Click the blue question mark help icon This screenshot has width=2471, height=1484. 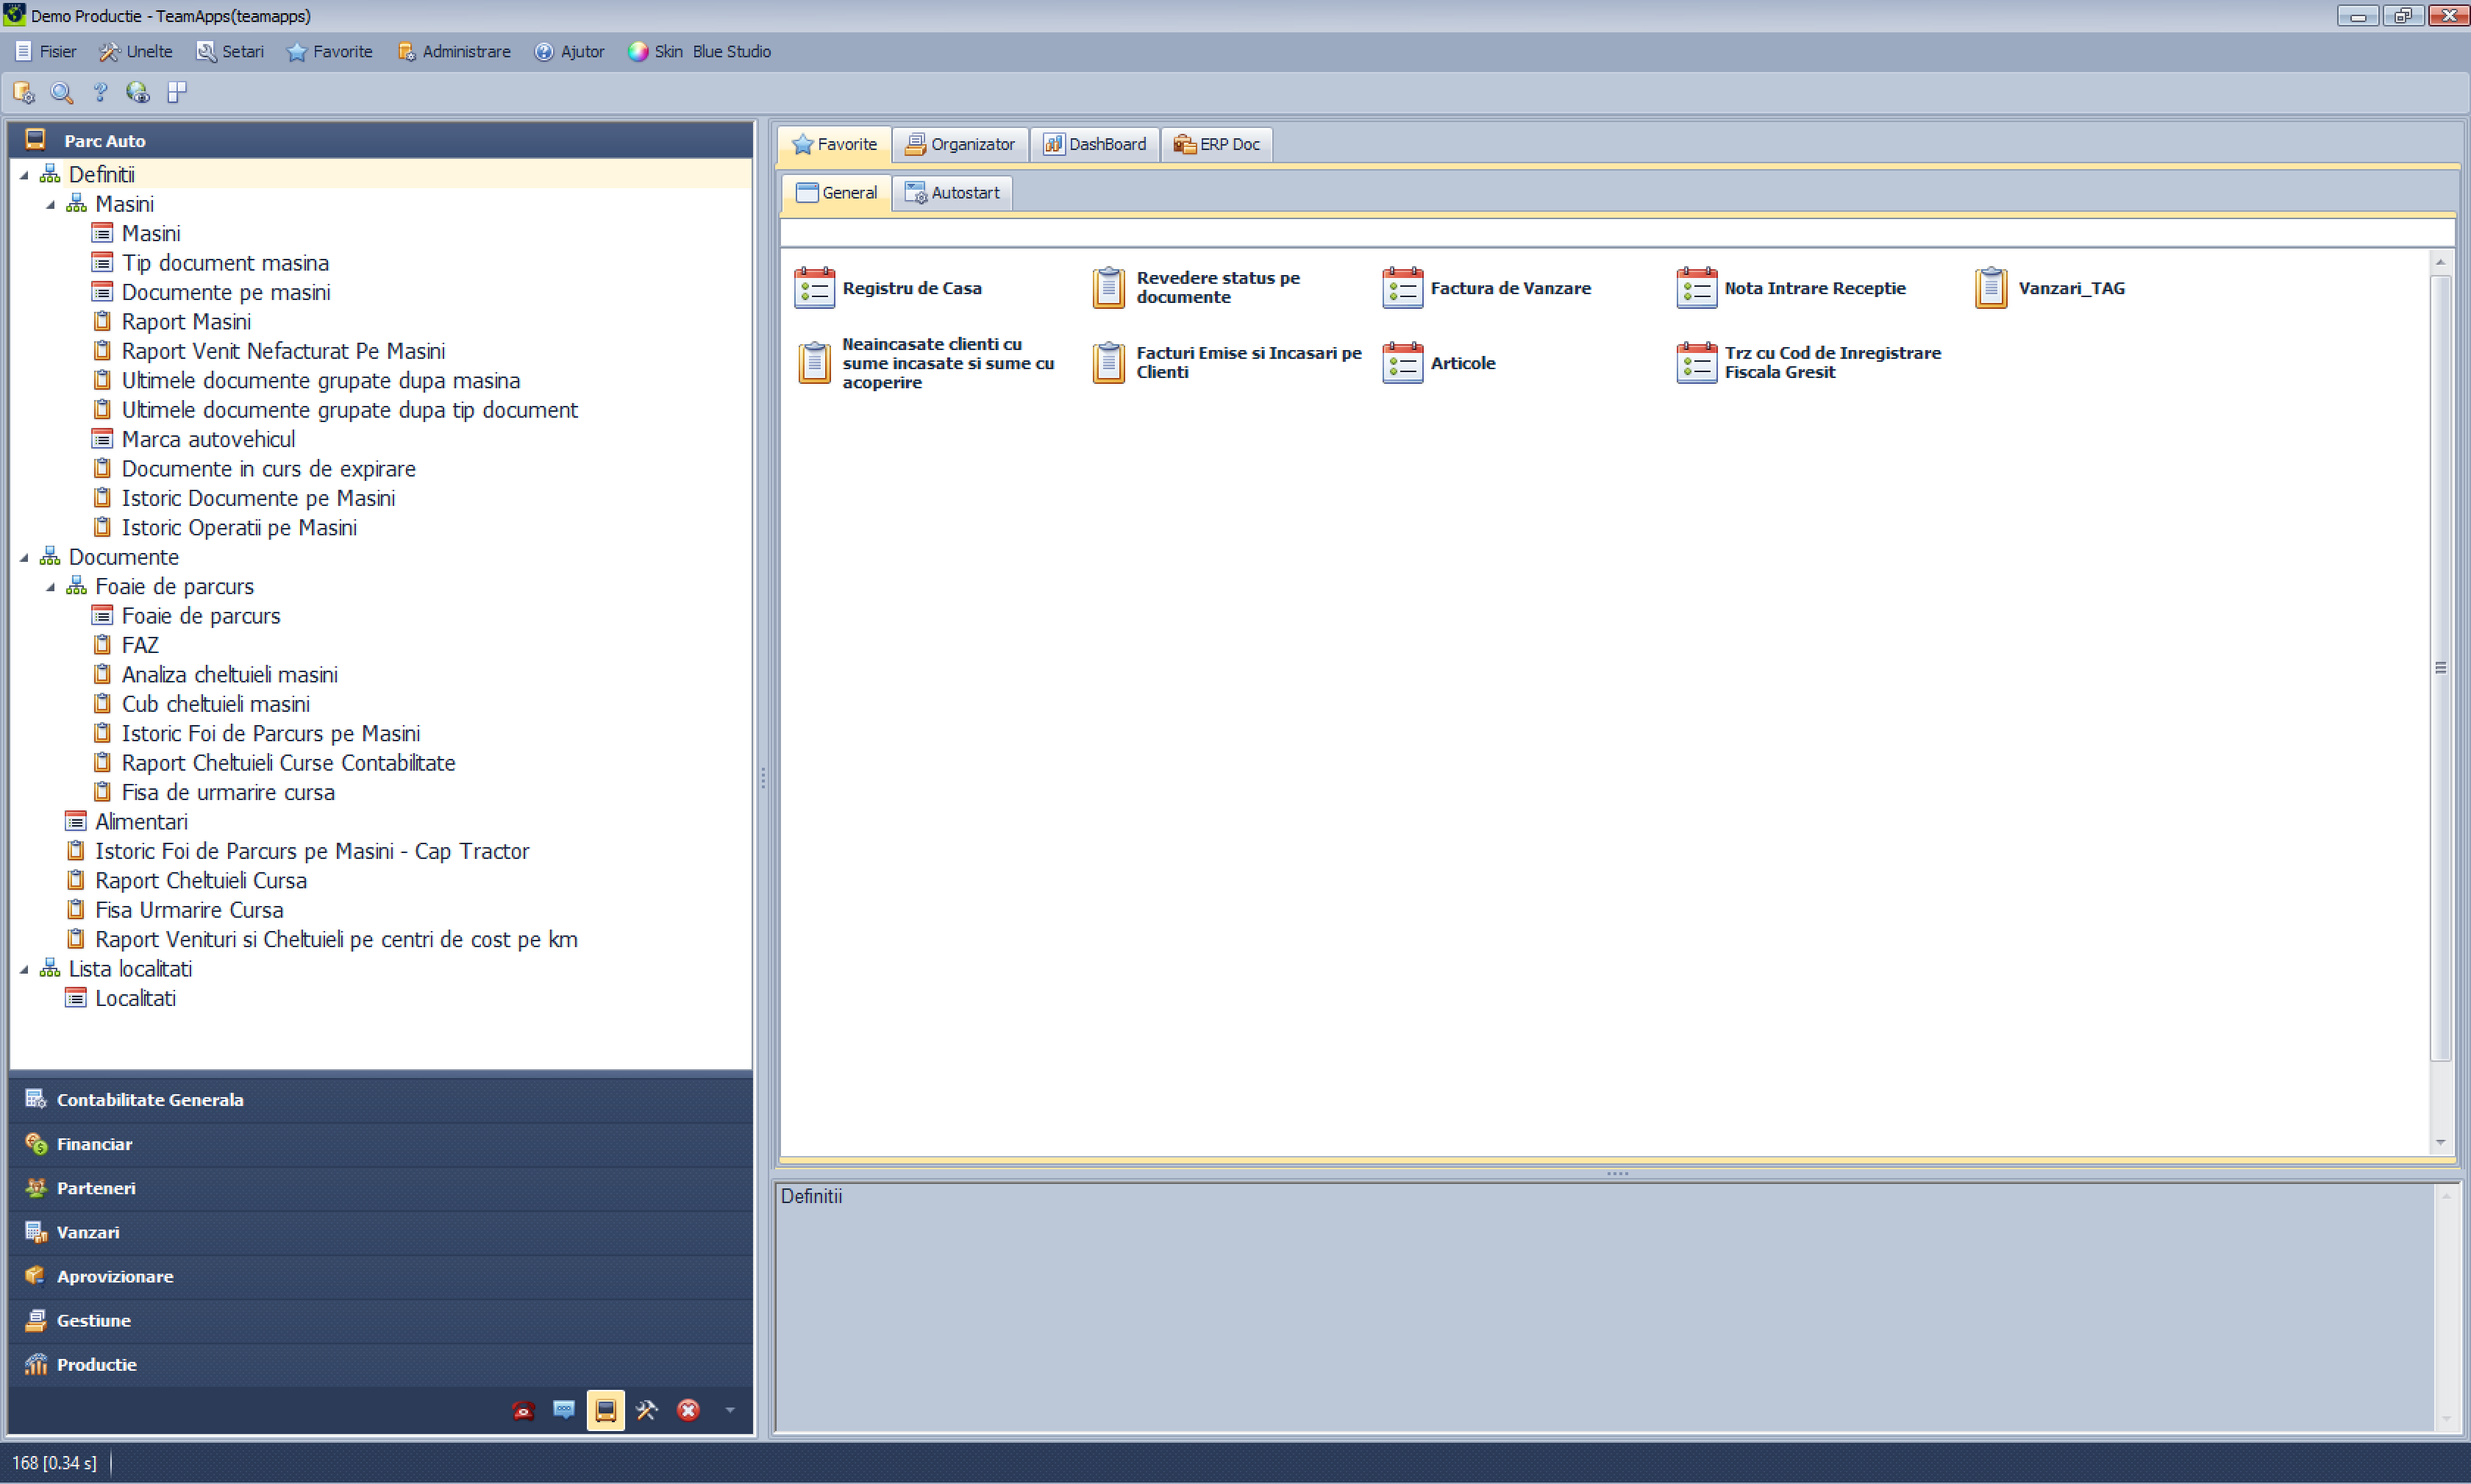(100, 93)
